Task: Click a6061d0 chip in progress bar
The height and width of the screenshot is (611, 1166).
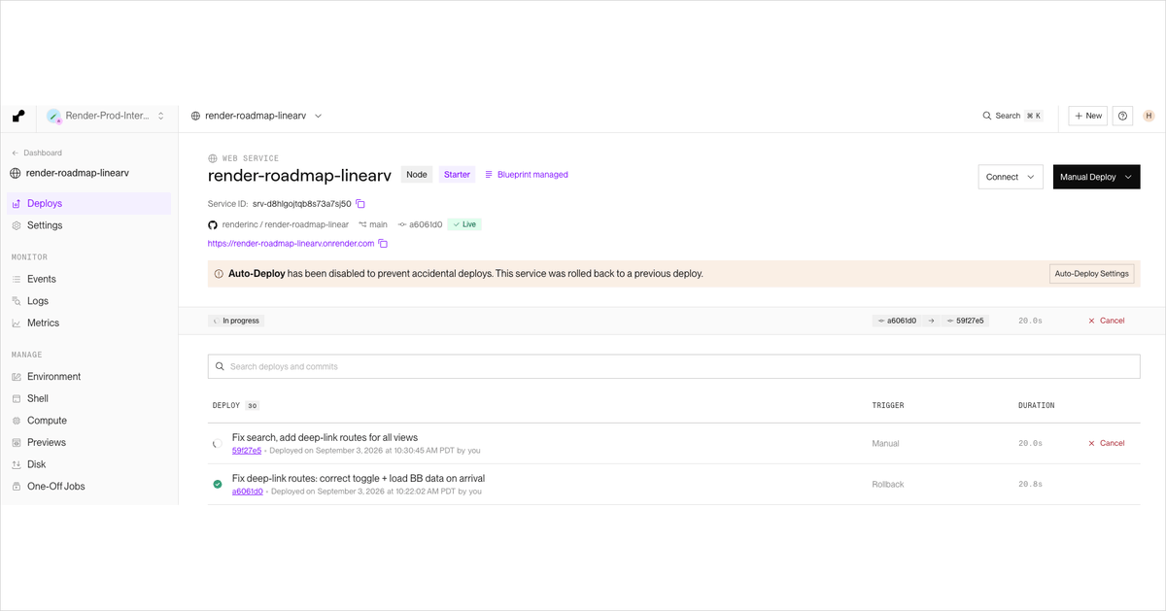Action: (897, 321)
